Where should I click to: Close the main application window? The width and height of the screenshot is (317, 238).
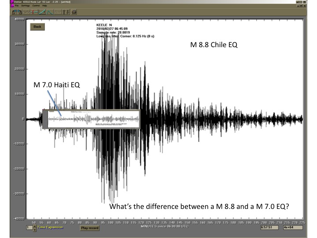click(305, 2)
